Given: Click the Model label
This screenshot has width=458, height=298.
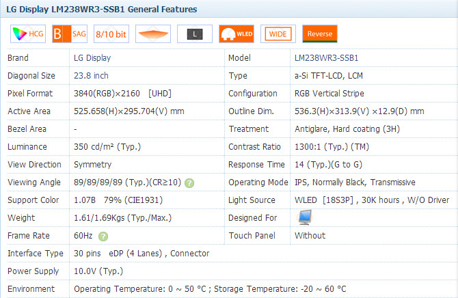Looking at the screenshot, I should [x=239, y=58].
